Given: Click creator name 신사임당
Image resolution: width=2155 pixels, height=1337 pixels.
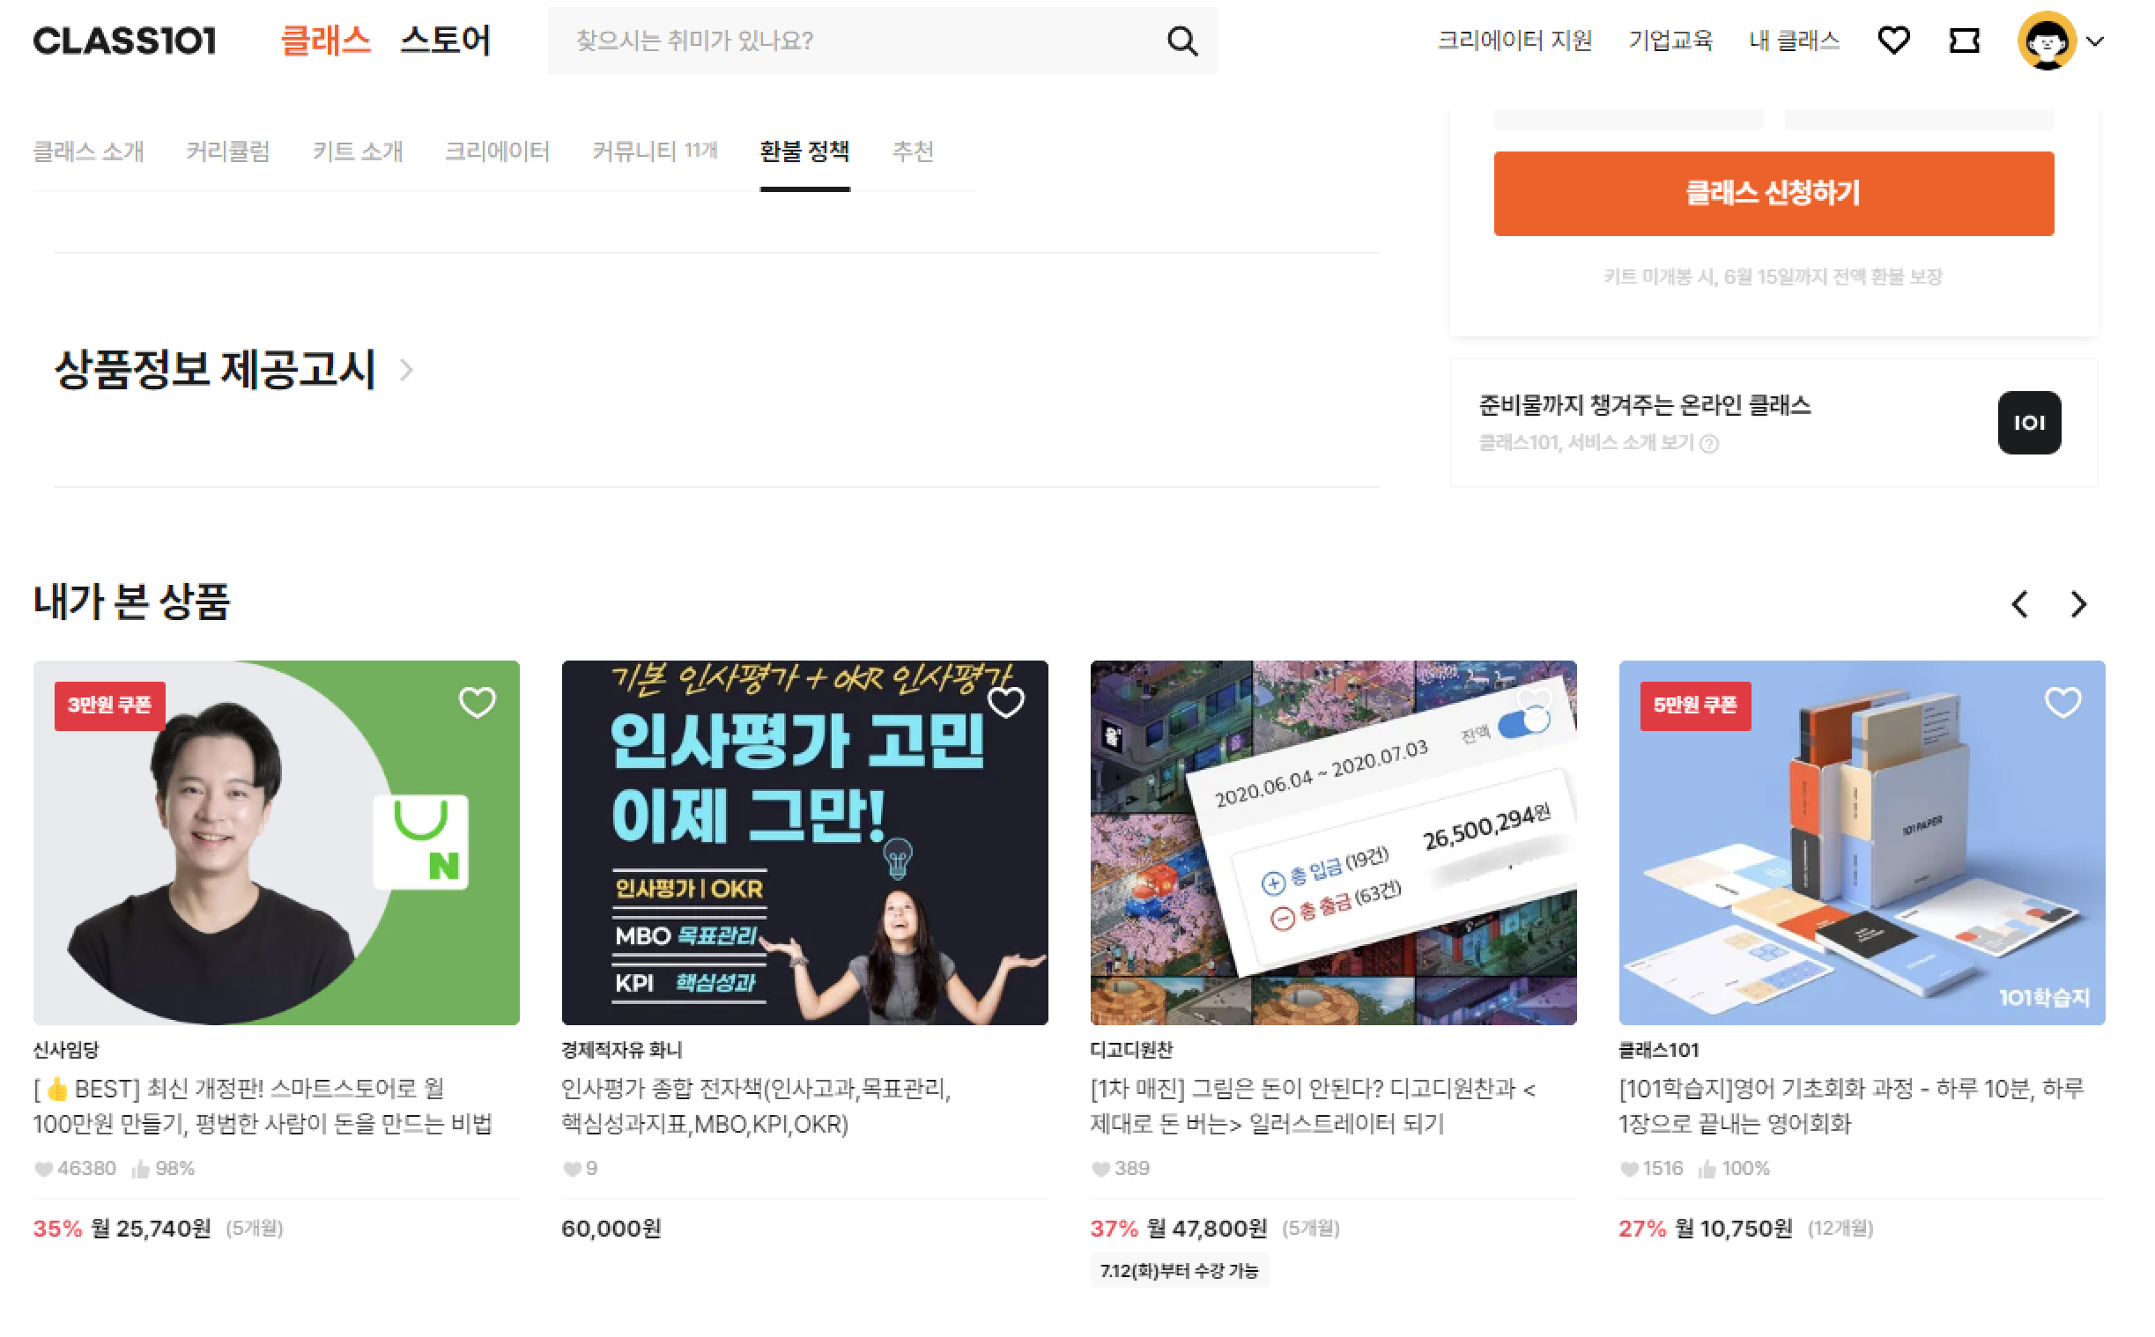Looking at the screenshot, I should [x=66, y=1049].
